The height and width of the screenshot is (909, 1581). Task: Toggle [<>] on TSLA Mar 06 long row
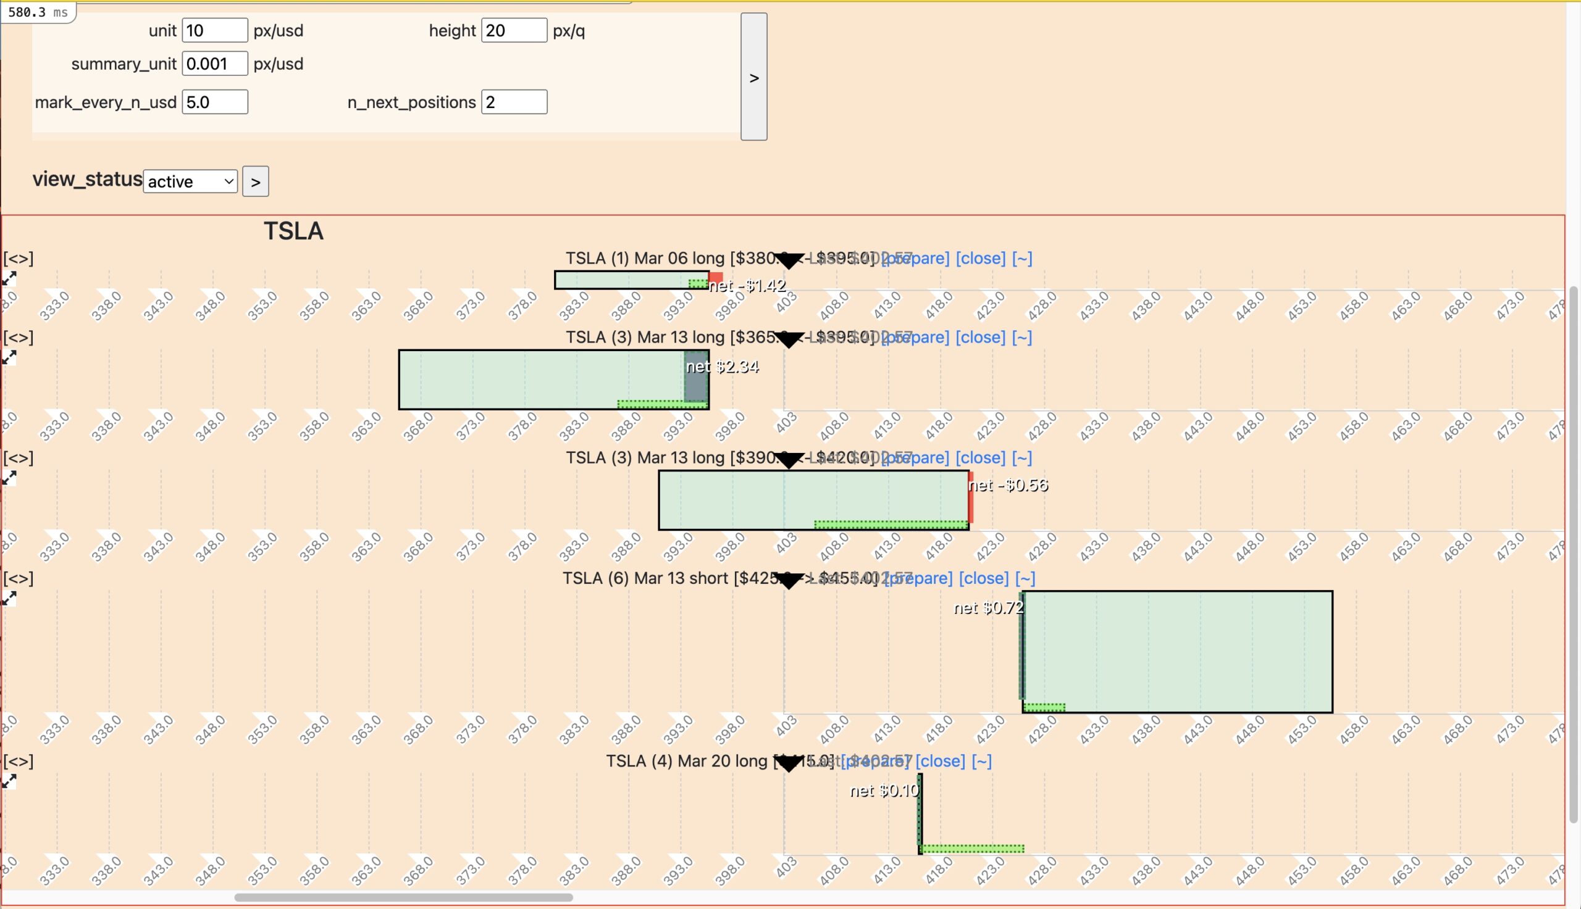[x=18, y=258]
